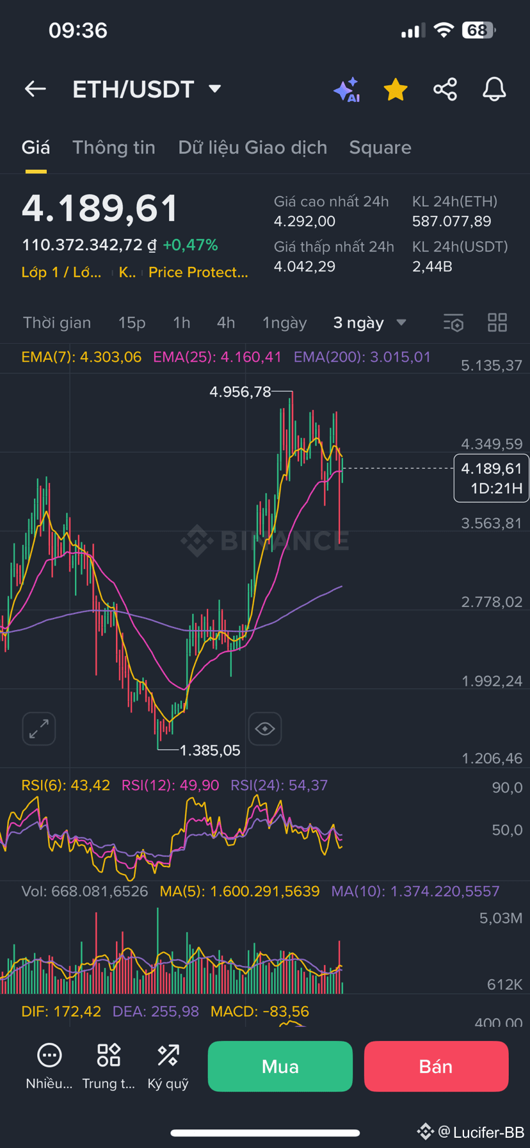Open the Nhiều... more options icon

pyautogui.click(x=49, y=1066)
